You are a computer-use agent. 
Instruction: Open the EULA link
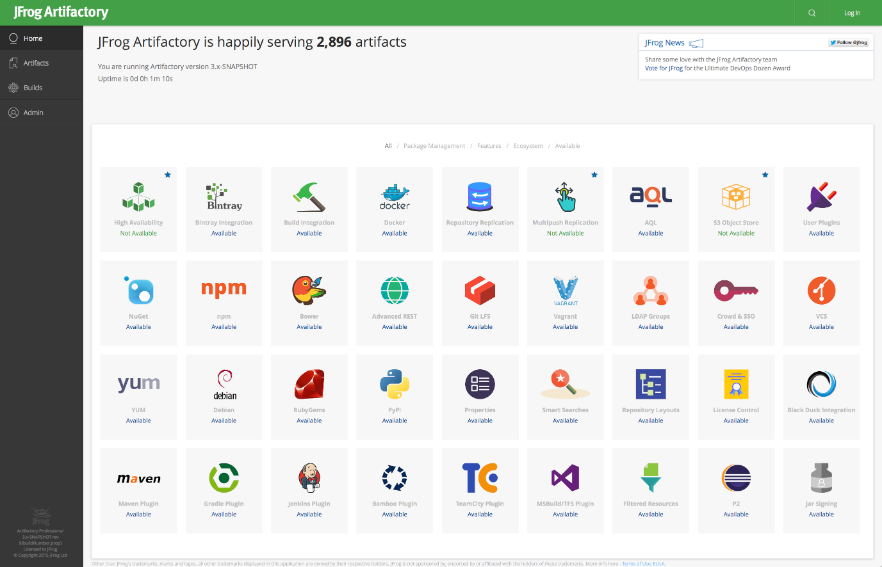659,564
